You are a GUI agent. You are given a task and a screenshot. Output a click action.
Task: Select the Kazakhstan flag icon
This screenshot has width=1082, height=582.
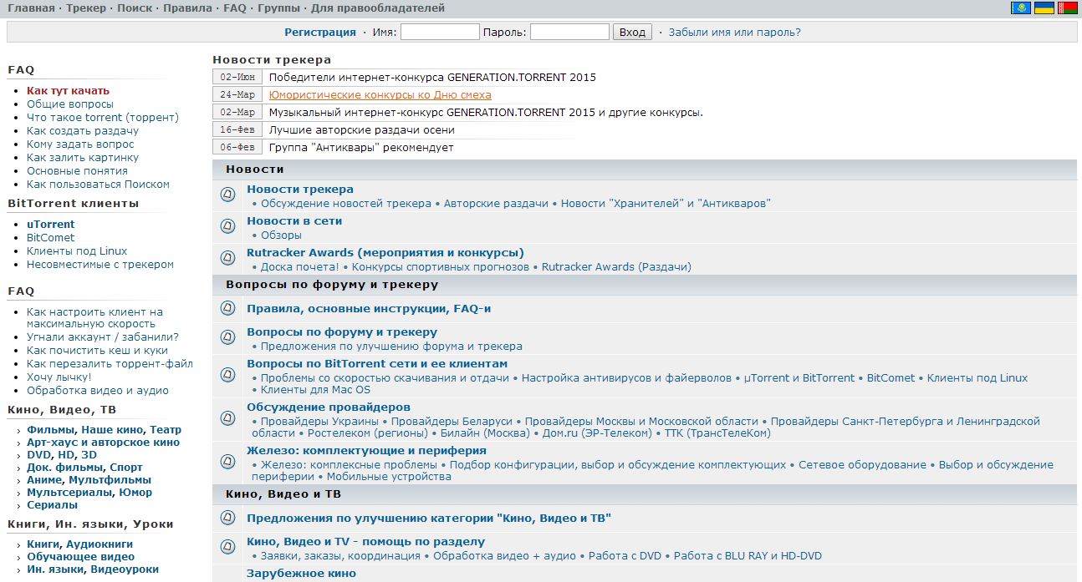(x=1021, y=8)
